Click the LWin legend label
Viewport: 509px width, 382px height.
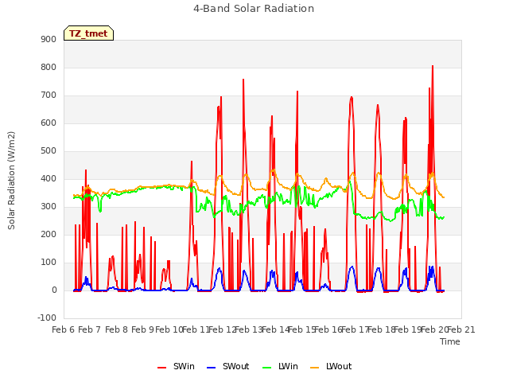(x=288, y=366)
